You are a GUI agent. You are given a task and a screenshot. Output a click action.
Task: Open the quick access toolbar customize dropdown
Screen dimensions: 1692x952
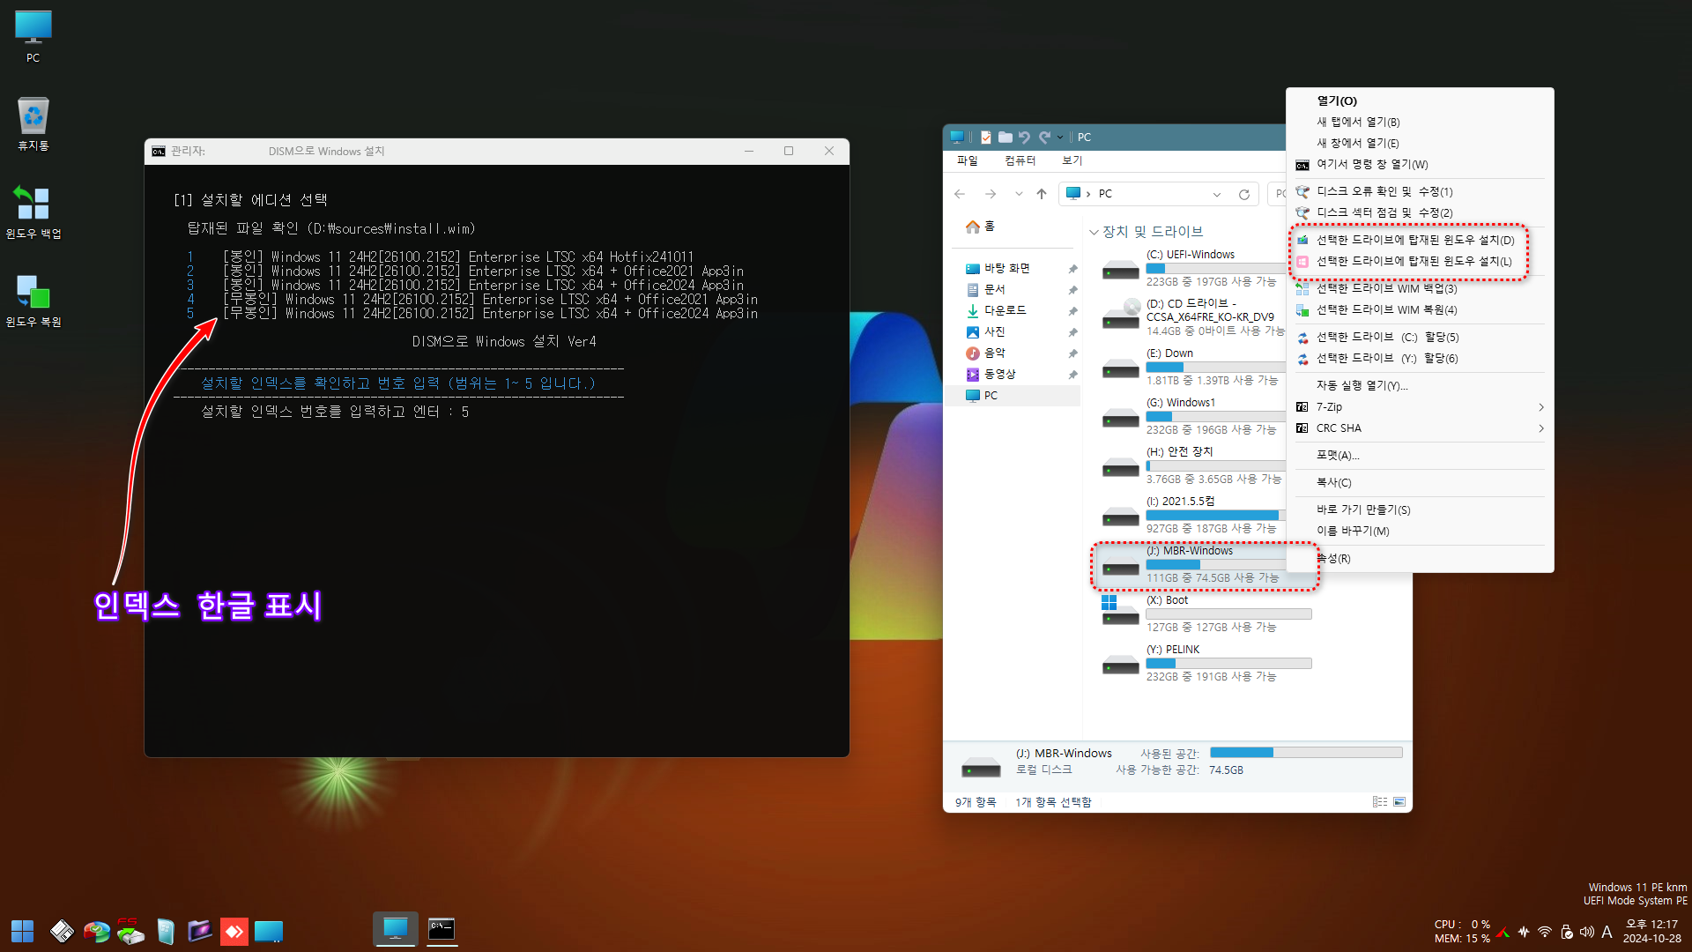point(1060,138)
